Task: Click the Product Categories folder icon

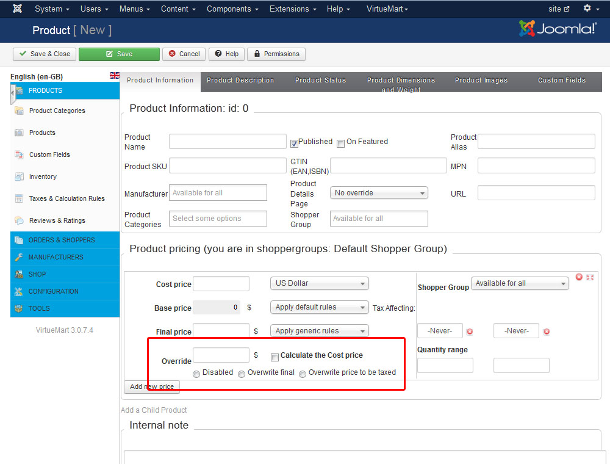Action: [19, 111]
